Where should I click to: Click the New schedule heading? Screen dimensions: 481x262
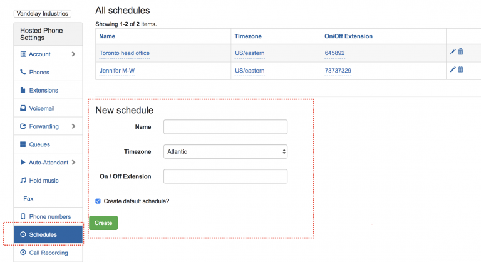(124, 110)
